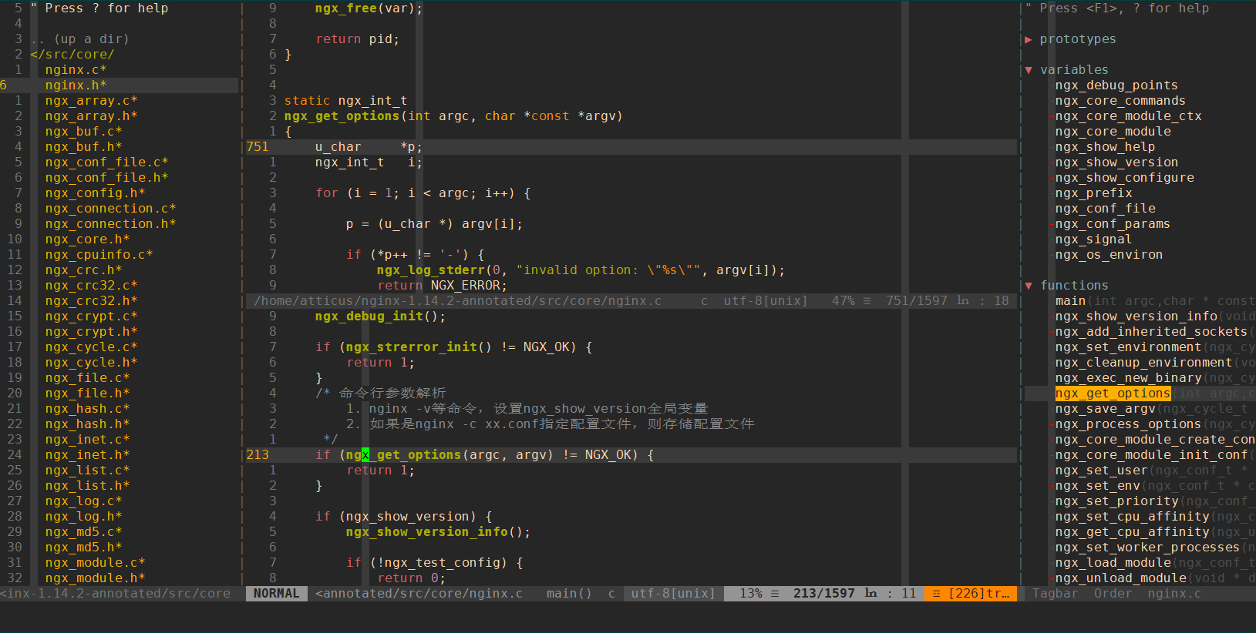The width and height of the screenshot is (1256, 633).
Task: Collapse the variables section in Tagbar
Action: click(x=1029, y=70)
